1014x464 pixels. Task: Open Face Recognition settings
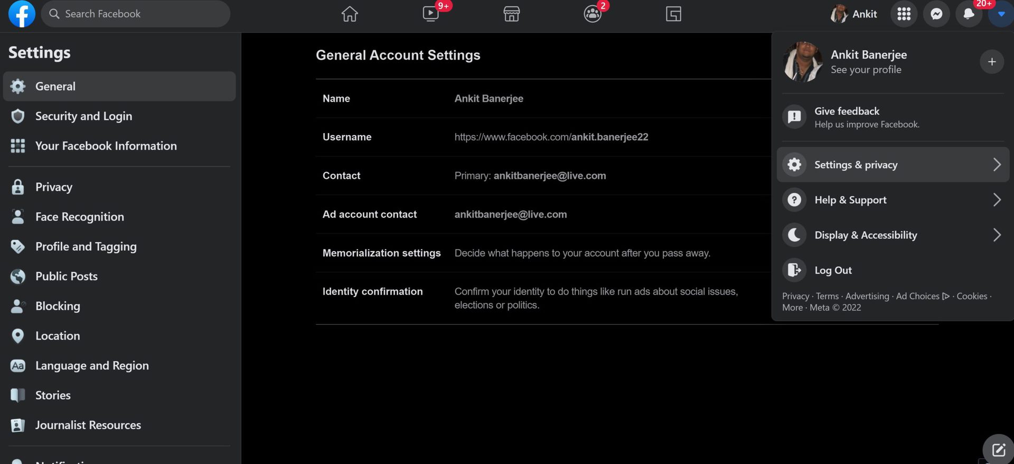click(119, 216)
